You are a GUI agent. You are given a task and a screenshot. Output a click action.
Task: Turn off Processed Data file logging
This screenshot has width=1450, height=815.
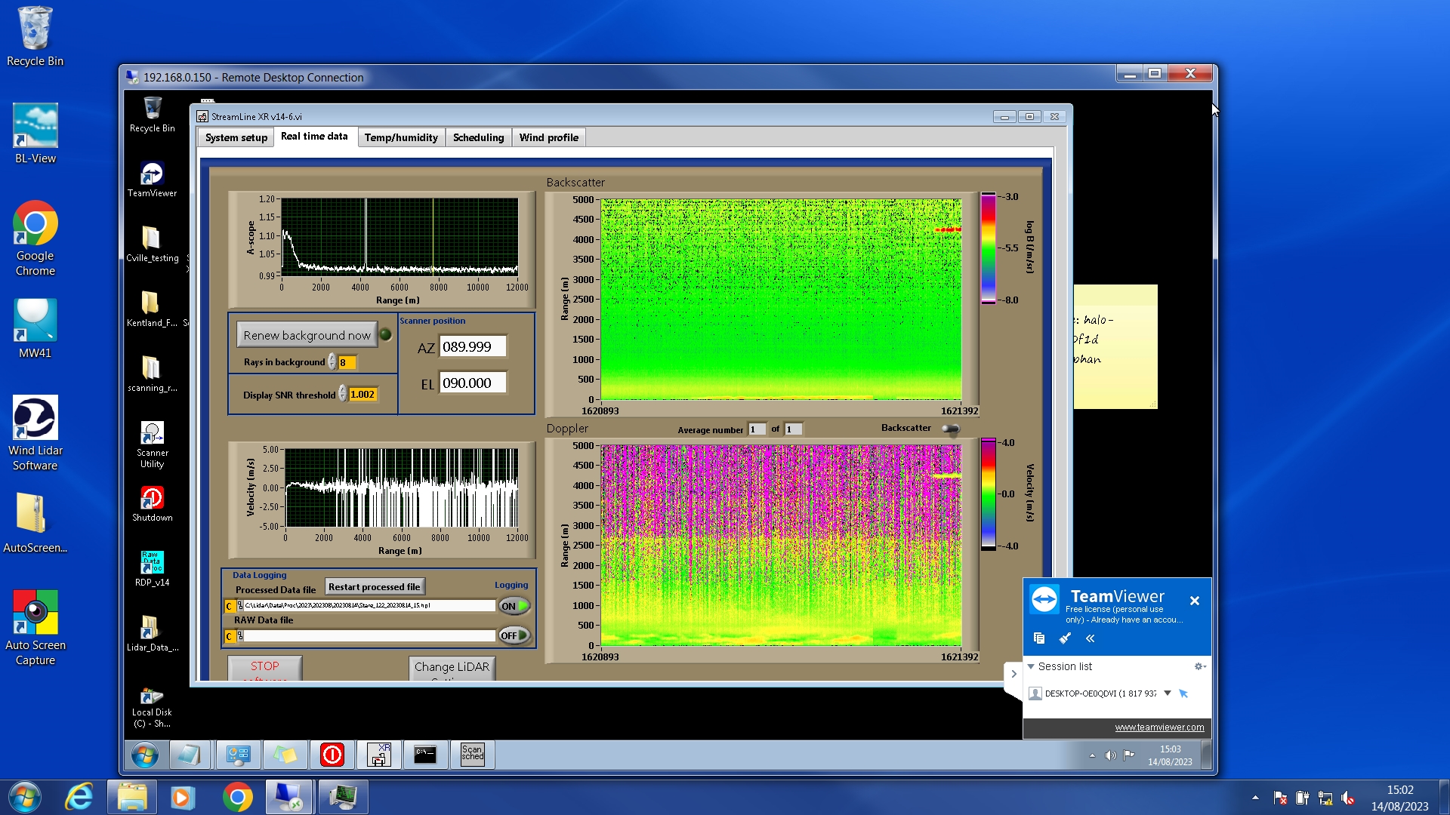click(514, 606)
